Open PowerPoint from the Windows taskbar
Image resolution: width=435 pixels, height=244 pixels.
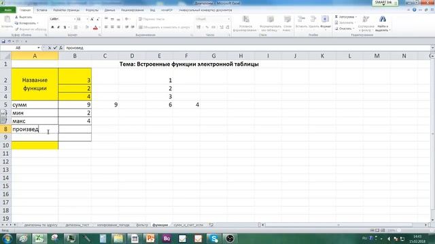click(150, 239)
